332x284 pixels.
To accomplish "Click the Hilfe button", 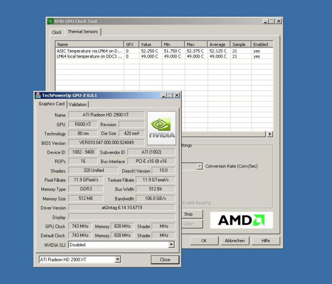I will tap(266, 241).
